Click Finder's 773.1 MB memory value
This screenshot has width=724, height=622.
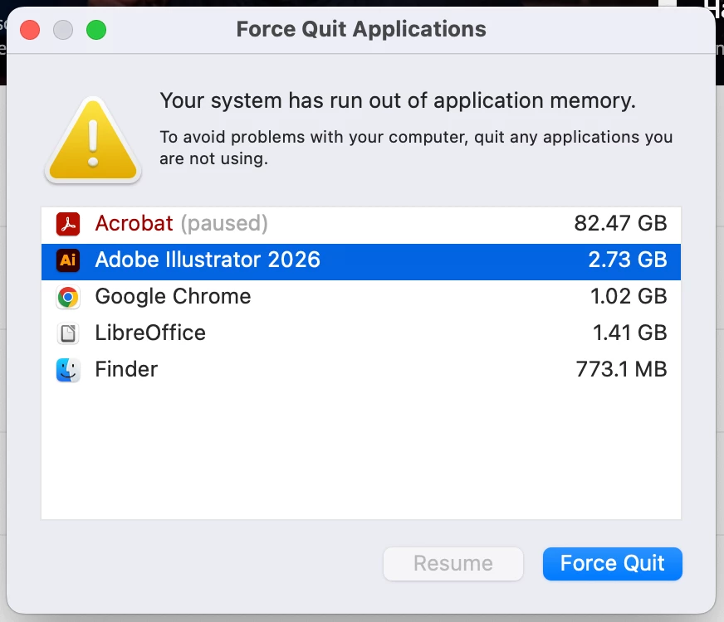(x=621, y=369)
